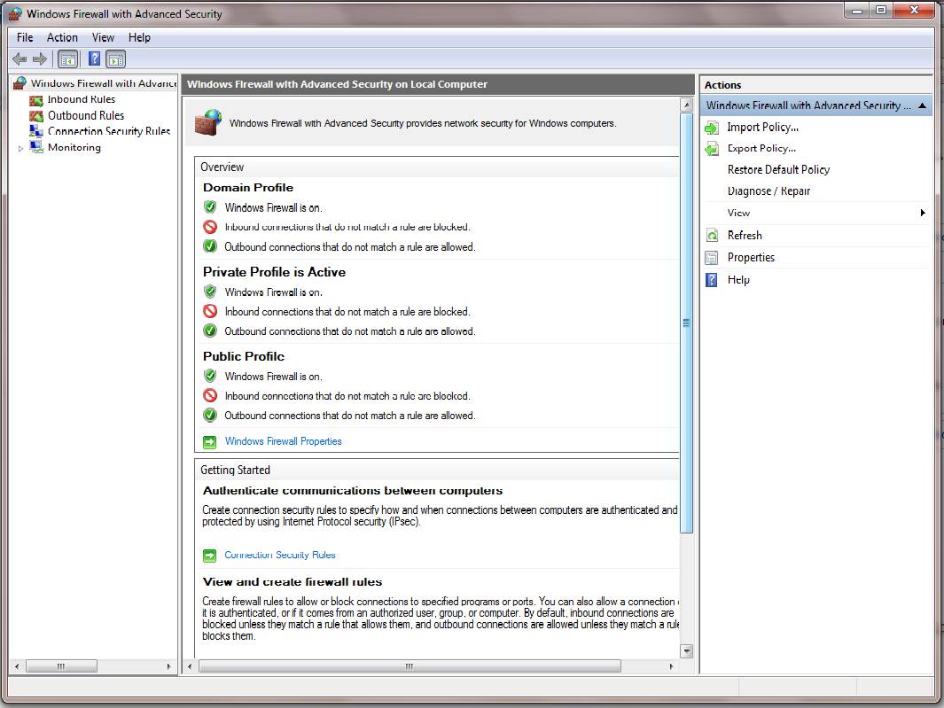Screen dimensions: 944x708
Task: Click "View and create firewall rules" heading
Action: [293, 581]
